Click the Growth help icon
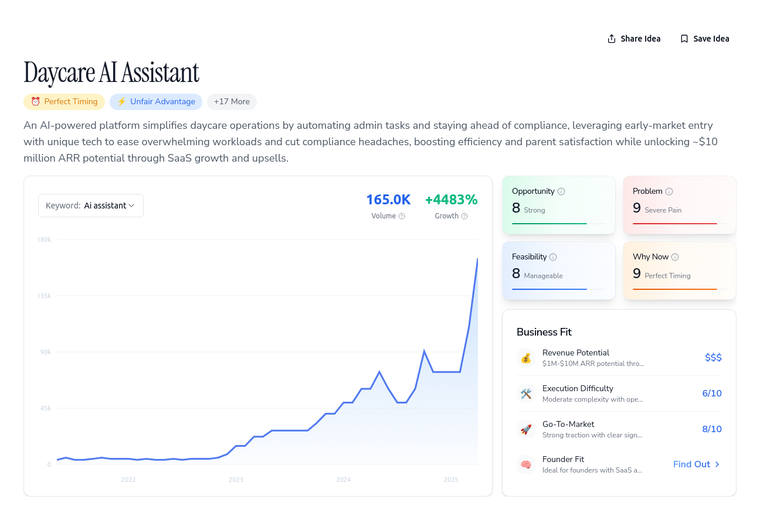This screenshot has width=760, height=520. 464,216
